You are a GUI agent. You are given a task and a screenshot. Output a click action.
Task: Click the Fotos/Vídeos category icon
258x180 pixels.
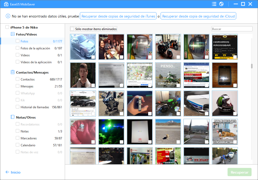tap(12, 34)
